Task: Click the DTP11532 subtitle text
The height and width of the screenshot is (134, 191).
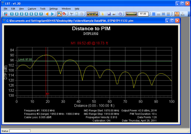Action: pyautogui.click(x=91, y=34)
